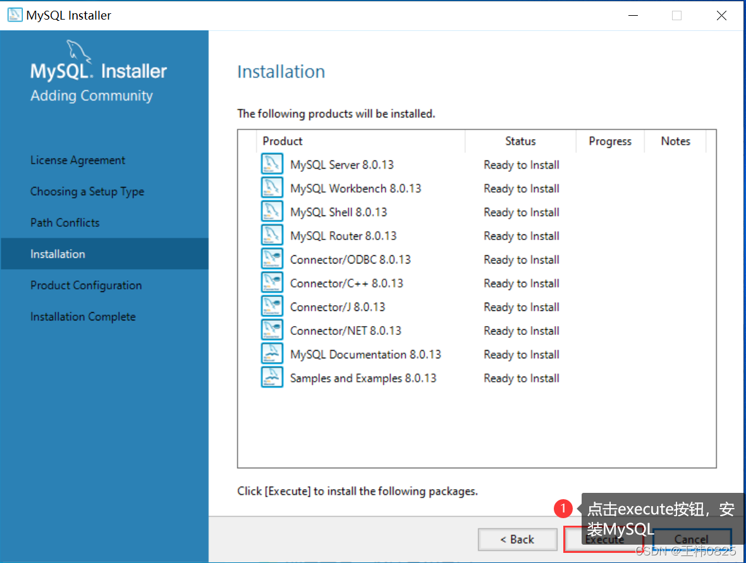Click the MySQL dolphin logo in sidebar

(x=78, y=51)
